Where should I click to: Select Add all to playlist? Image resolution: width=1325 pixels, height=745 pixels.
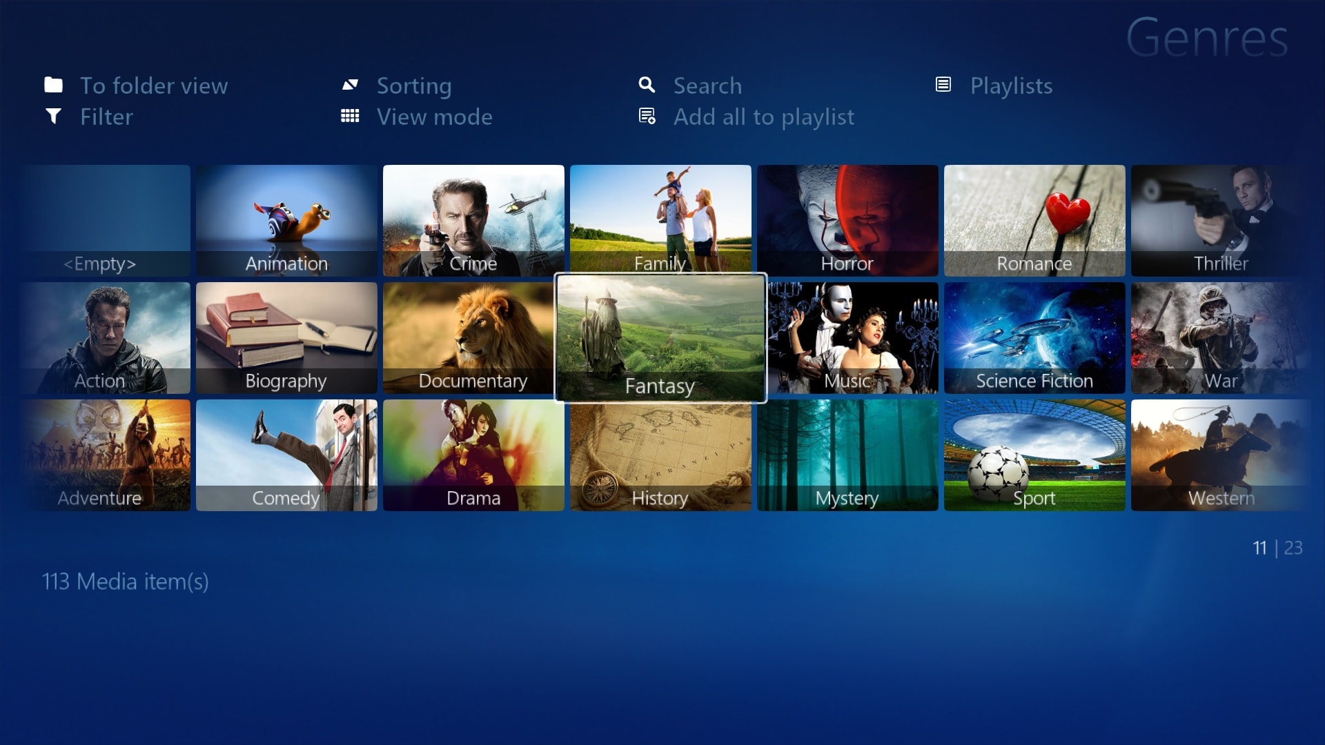pos(764,117)
